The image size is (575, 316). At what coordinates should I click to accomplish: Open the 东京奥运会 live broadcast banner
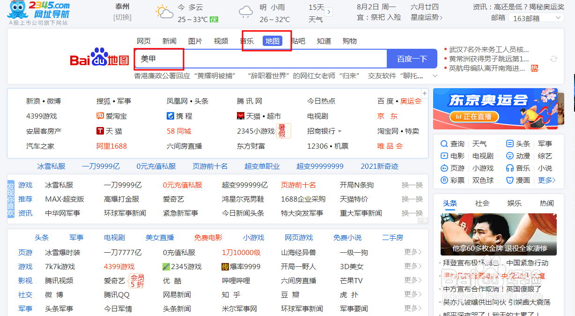pyautogui.click(x=495, y=108)
